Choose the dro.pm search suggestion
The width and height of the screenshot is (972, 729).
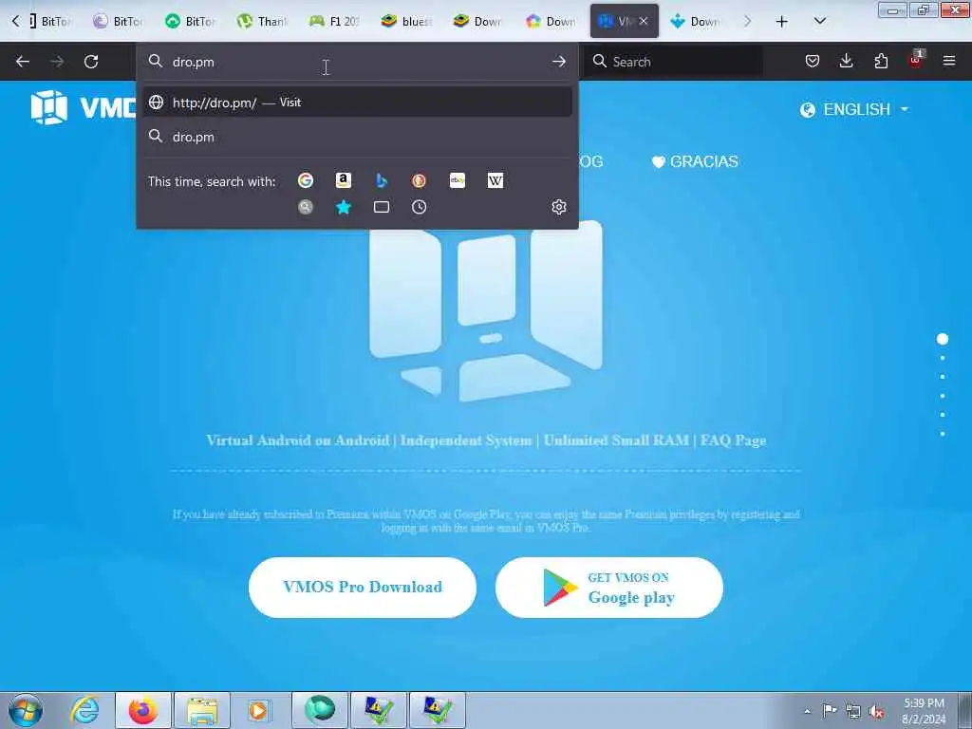357,137
